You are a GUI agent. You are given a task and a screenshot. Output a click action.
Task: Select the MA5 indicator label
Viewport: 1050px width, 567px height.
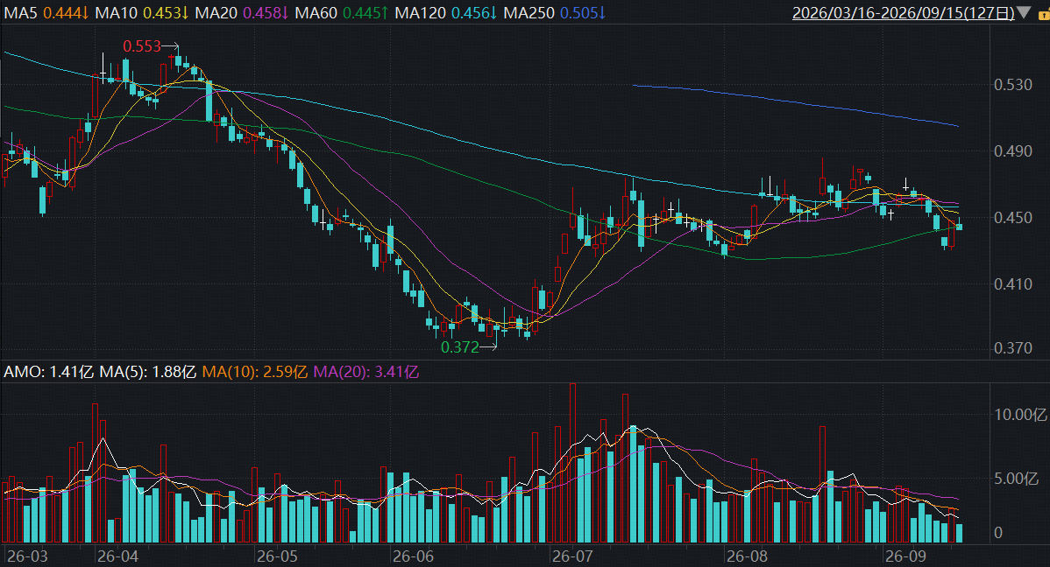pyautogui.click(x=46, y=13)
